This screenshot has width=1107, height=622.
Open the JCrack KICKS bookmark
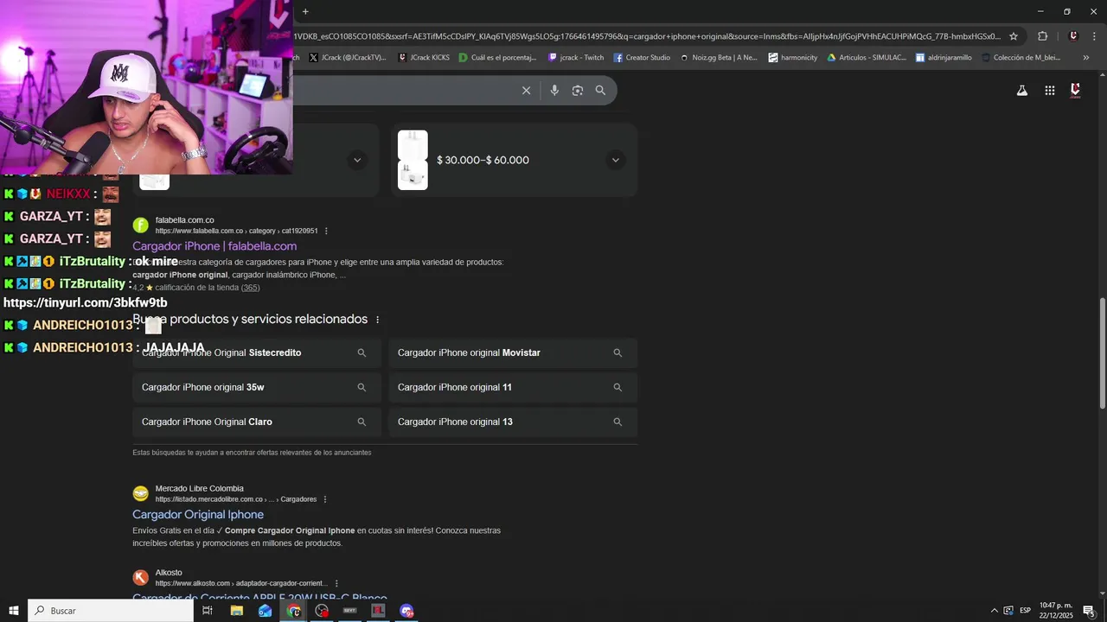pos(424,58)
